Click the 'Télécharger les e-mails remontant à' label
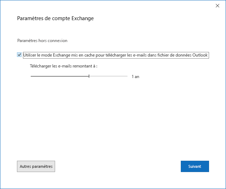Screen dimensions: 226x189 (63, 66)
